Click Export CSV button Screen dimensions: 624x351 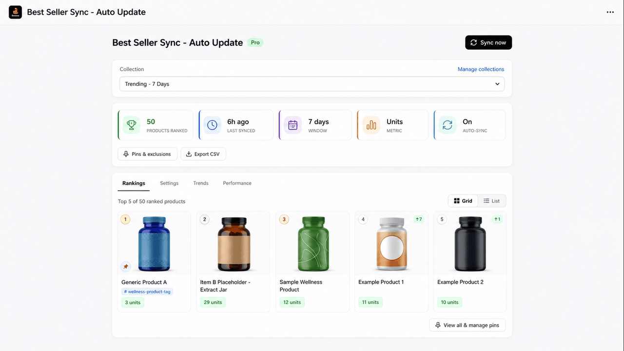point(203,154)
